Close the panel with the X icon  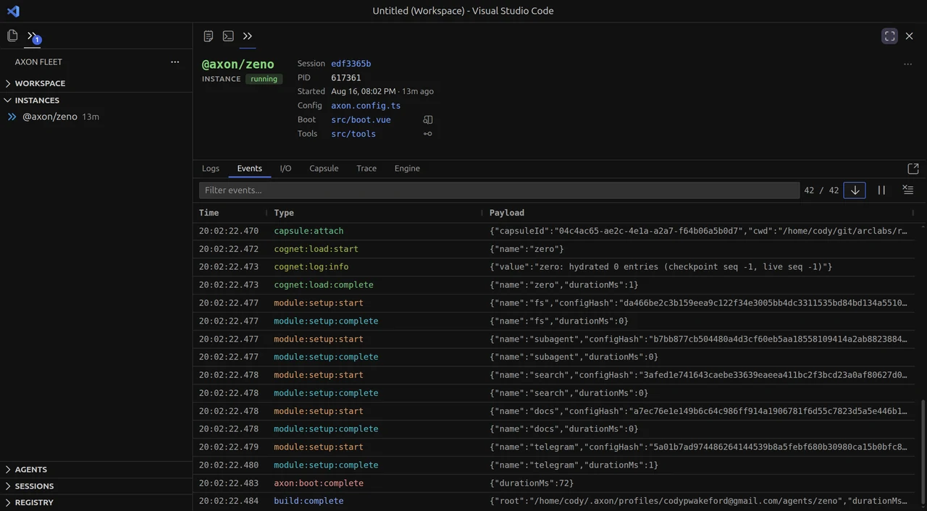point(910,35)
